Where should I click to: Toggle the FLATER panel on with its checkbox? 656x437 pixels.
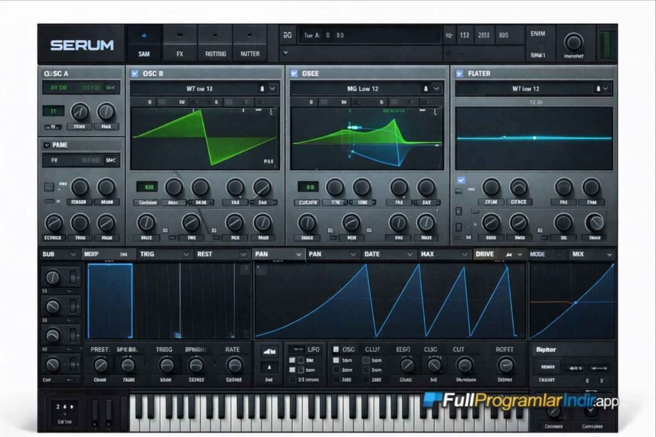(458, 74)
